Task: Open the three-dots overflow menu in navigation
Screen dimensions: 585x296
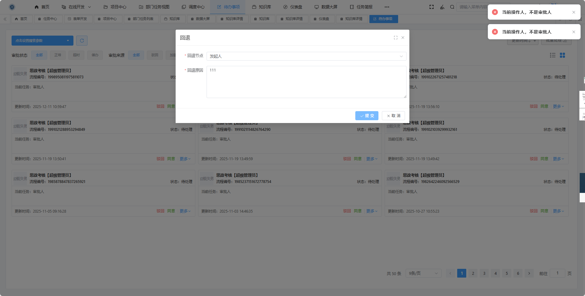Action: coord(387,7)
